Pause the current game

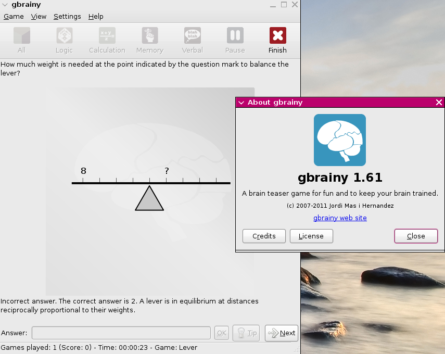click(235, 41)
